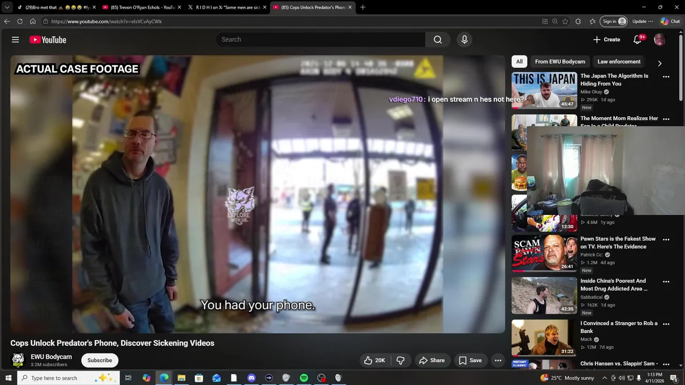Open the EWU Bodycam channel avatar

18,360
